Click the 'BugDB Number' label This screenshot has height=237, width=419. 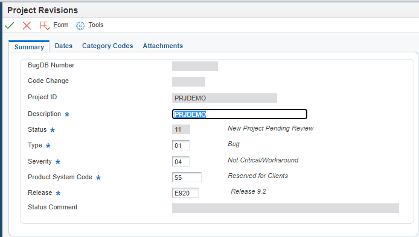51,65
